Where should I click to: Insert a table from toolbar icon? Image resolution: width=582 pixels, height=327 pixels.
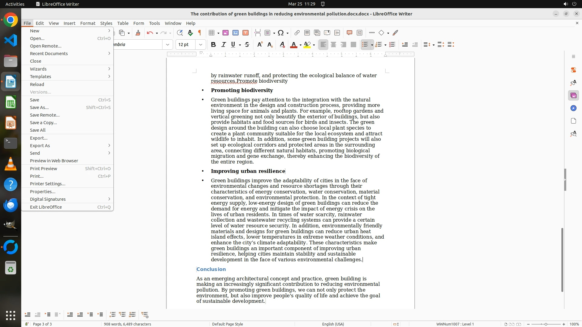pyautogui.click(x=212, y=33)
